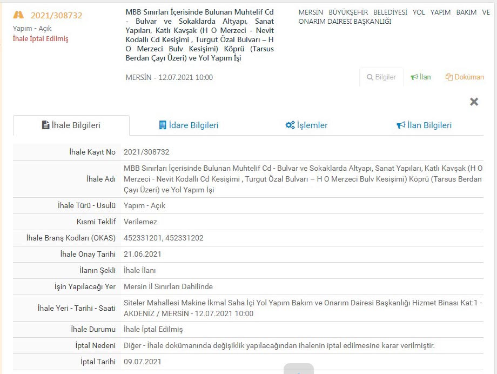
Task: Click the megaphone icon next to İlan
Action: (414, 77)
